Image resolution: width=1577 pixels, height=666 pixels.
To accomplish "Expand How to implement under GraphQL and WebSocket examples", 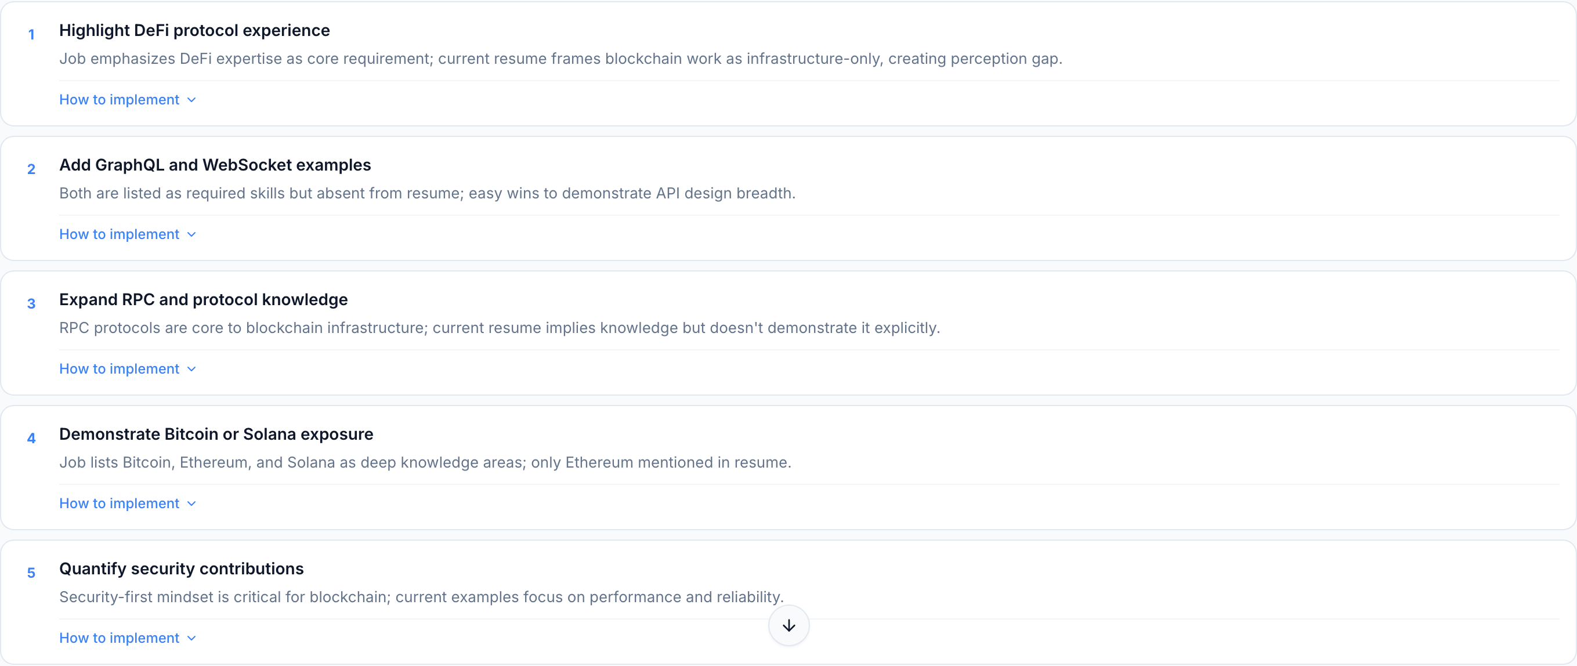I will coord(119,234).
